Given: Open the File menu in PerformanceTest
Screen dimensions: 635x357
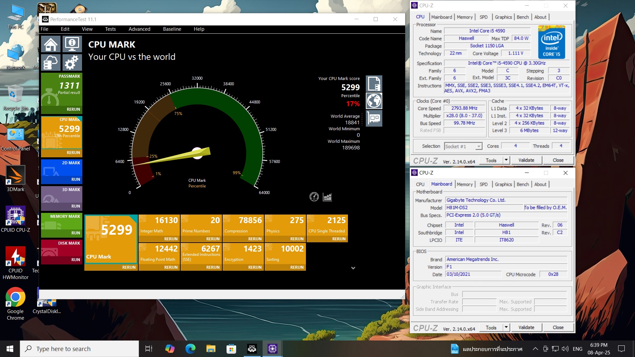Looking at the screenshot, I should tap(44, 29).
